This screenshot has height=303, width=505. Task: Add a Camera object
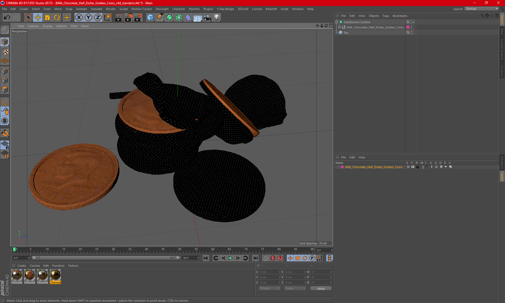[207, 17]
